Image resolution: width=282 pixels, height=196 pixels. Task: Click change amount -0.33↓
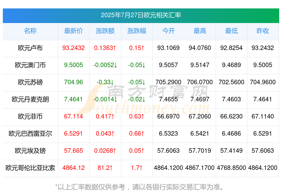coord(105,82)
